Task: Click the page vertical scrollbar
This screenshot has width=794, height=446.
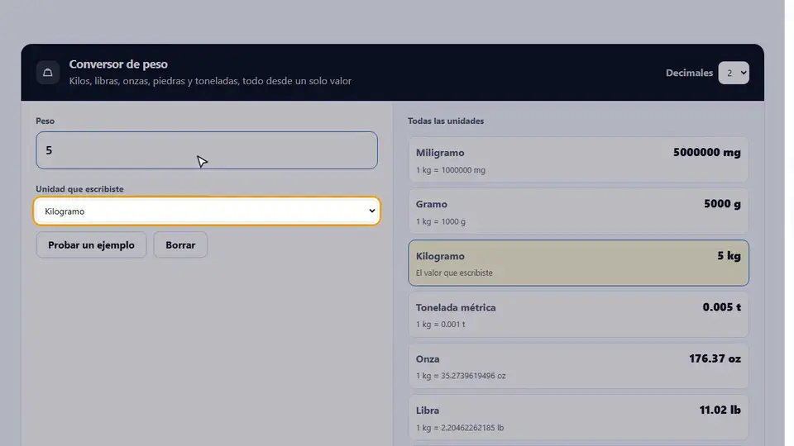Action: tap(789, 223)
